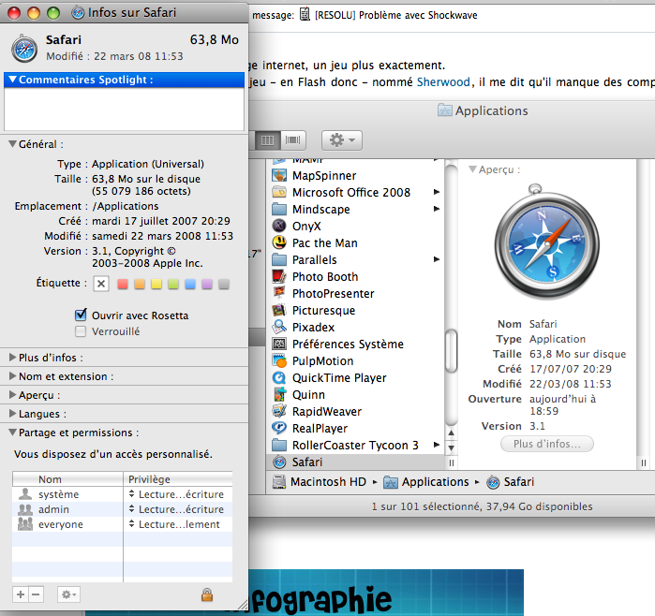This screenshot has width=655, height=616.
Task: Click the lock icon in permissions section
Action: [x=207, y=594]
